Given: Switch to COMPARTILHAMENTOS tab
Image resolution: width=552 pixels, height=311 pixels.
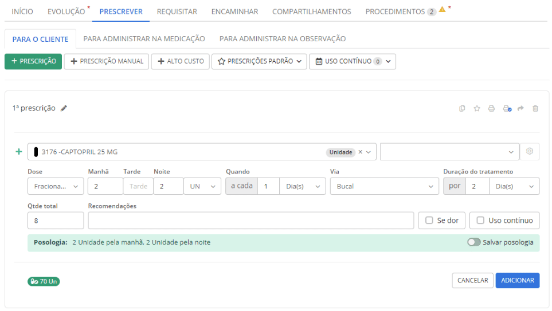Looking at the screenshot, I should click(x=312, y=11).
